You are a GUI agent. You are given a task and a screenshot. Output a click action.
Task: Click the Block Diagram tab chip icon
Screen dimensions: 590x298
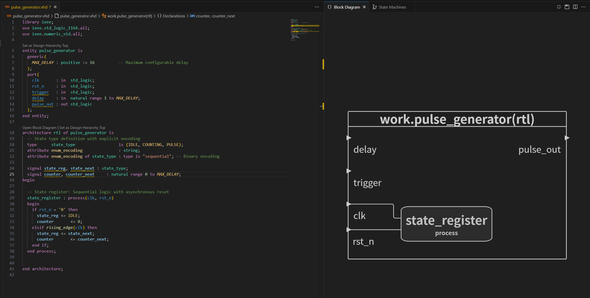point(330,7)
